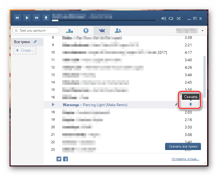Screen dimensions: 218x176
Task: Open the friends tab
Action: click(x=118, y=30)
